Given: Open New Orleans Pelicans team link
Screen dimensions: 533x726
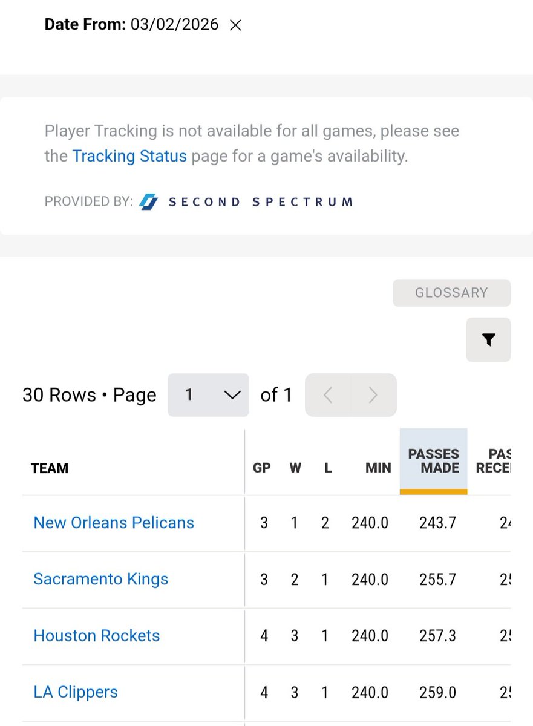Looking at the screenshot, I should click(x=114, y=523).
